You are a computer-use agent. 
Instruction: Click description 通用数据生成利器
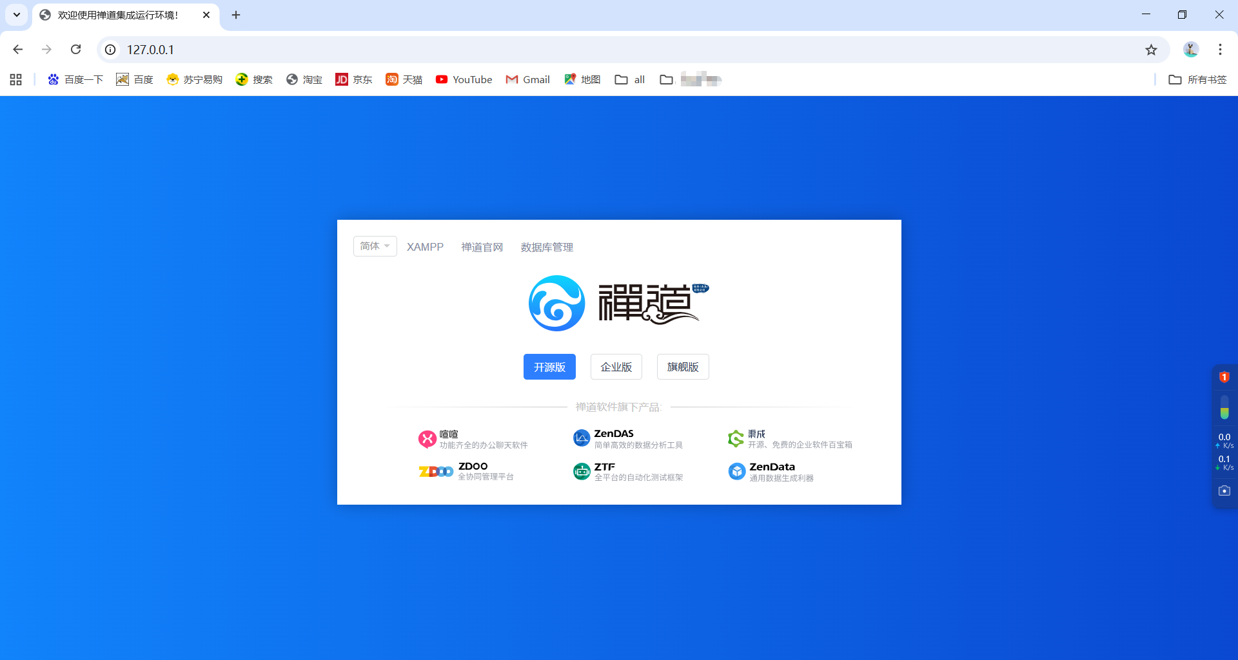(x=781, y=478)
